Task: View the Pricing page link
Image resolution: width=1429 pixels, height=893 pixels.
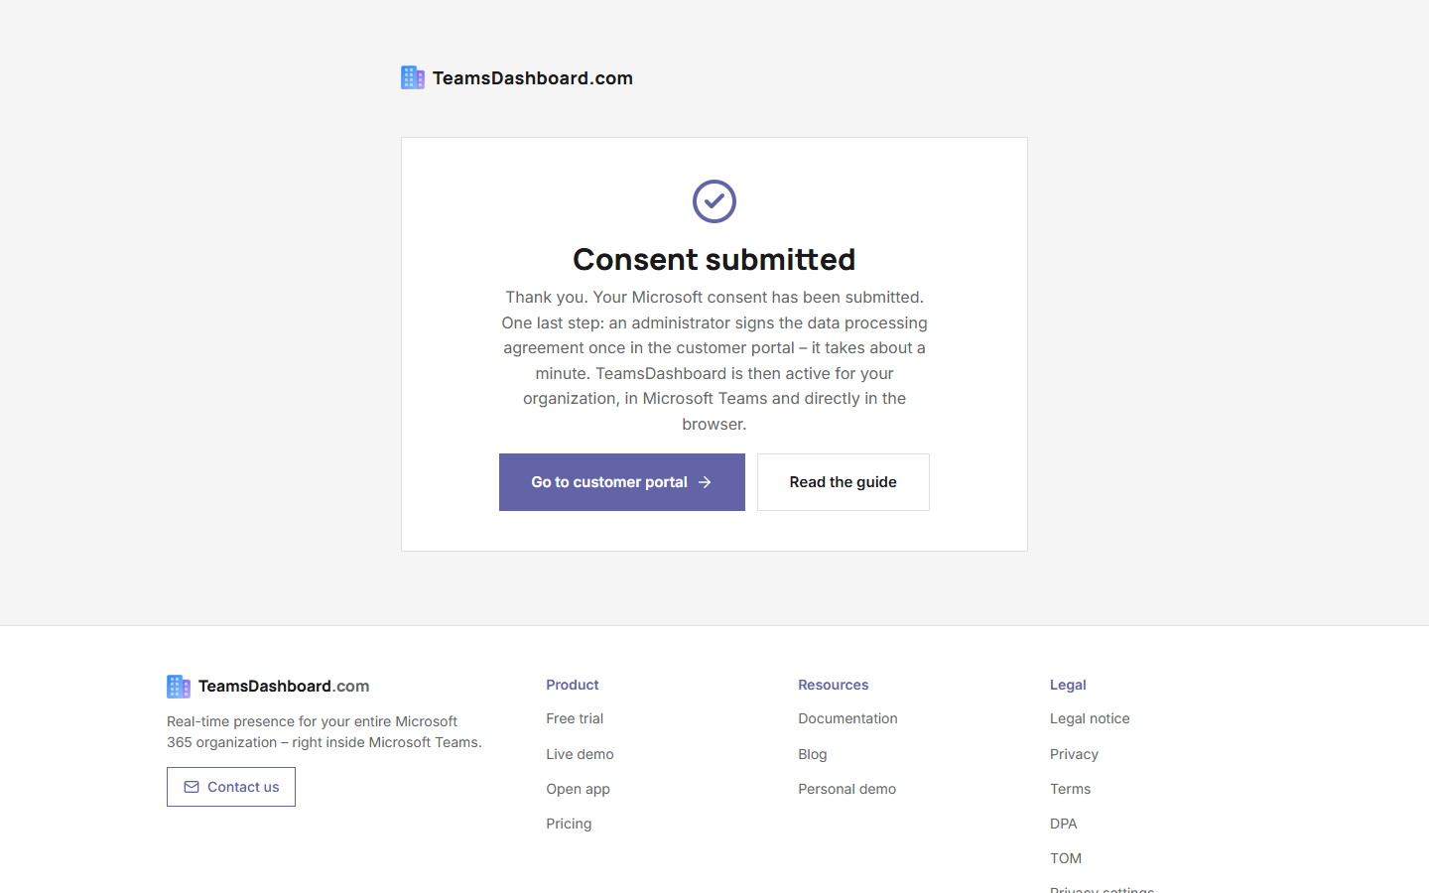Action: tap(569, 824)
